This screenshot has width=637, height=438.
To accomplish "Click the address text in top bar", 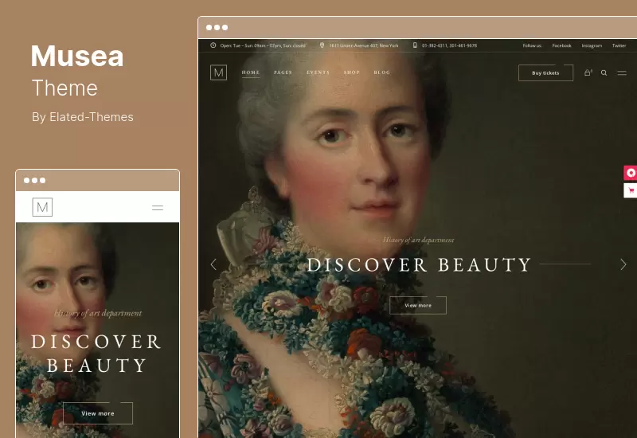I will 364,45.
